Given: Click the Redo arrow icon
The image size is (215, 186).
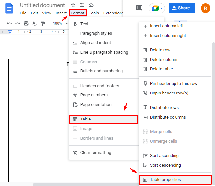Looking at the screenshot, I should 18,24.
